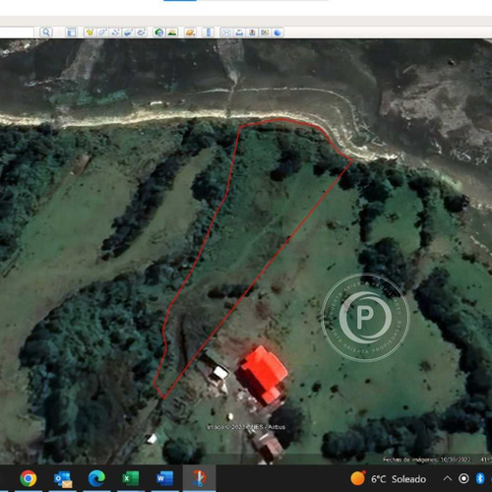Toggle sunlight across the landscape icon
The height and width of the screenshot is (492, 492).
pyautogui.click(x=172, y=32)
